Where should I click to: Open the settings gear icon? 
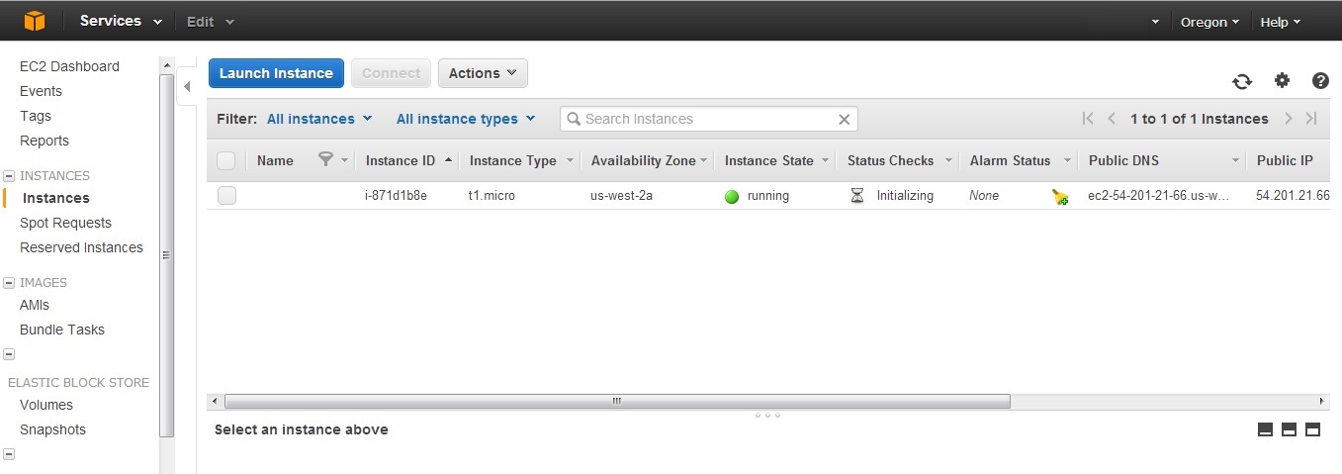pyautogui.click(x=1282, y=80)
